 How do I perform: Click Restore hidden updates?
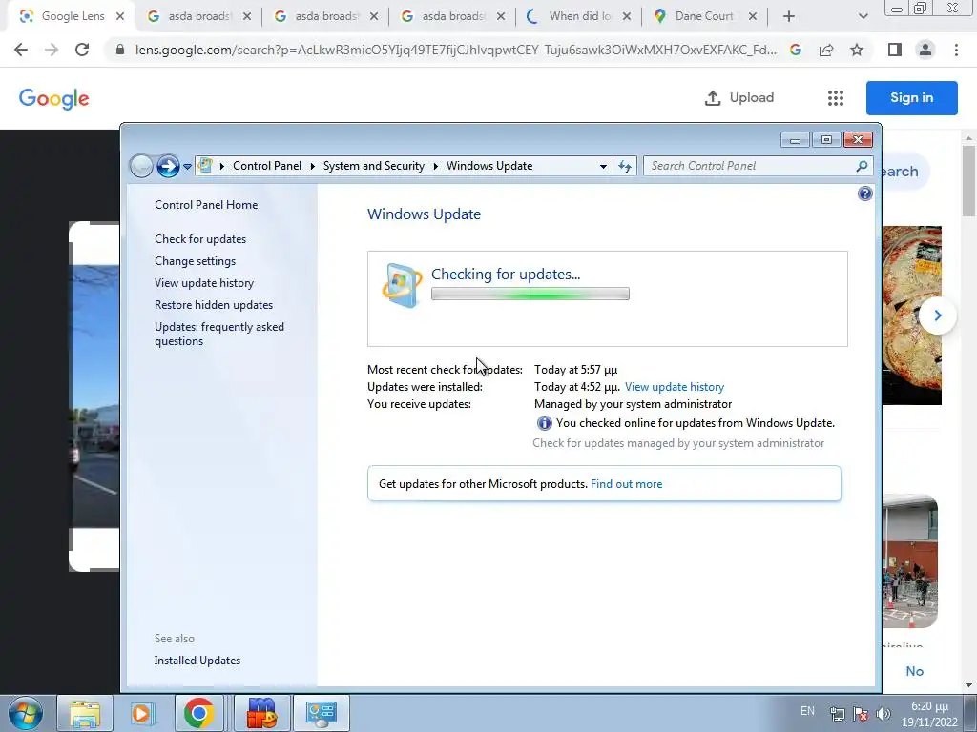point(214,304)
